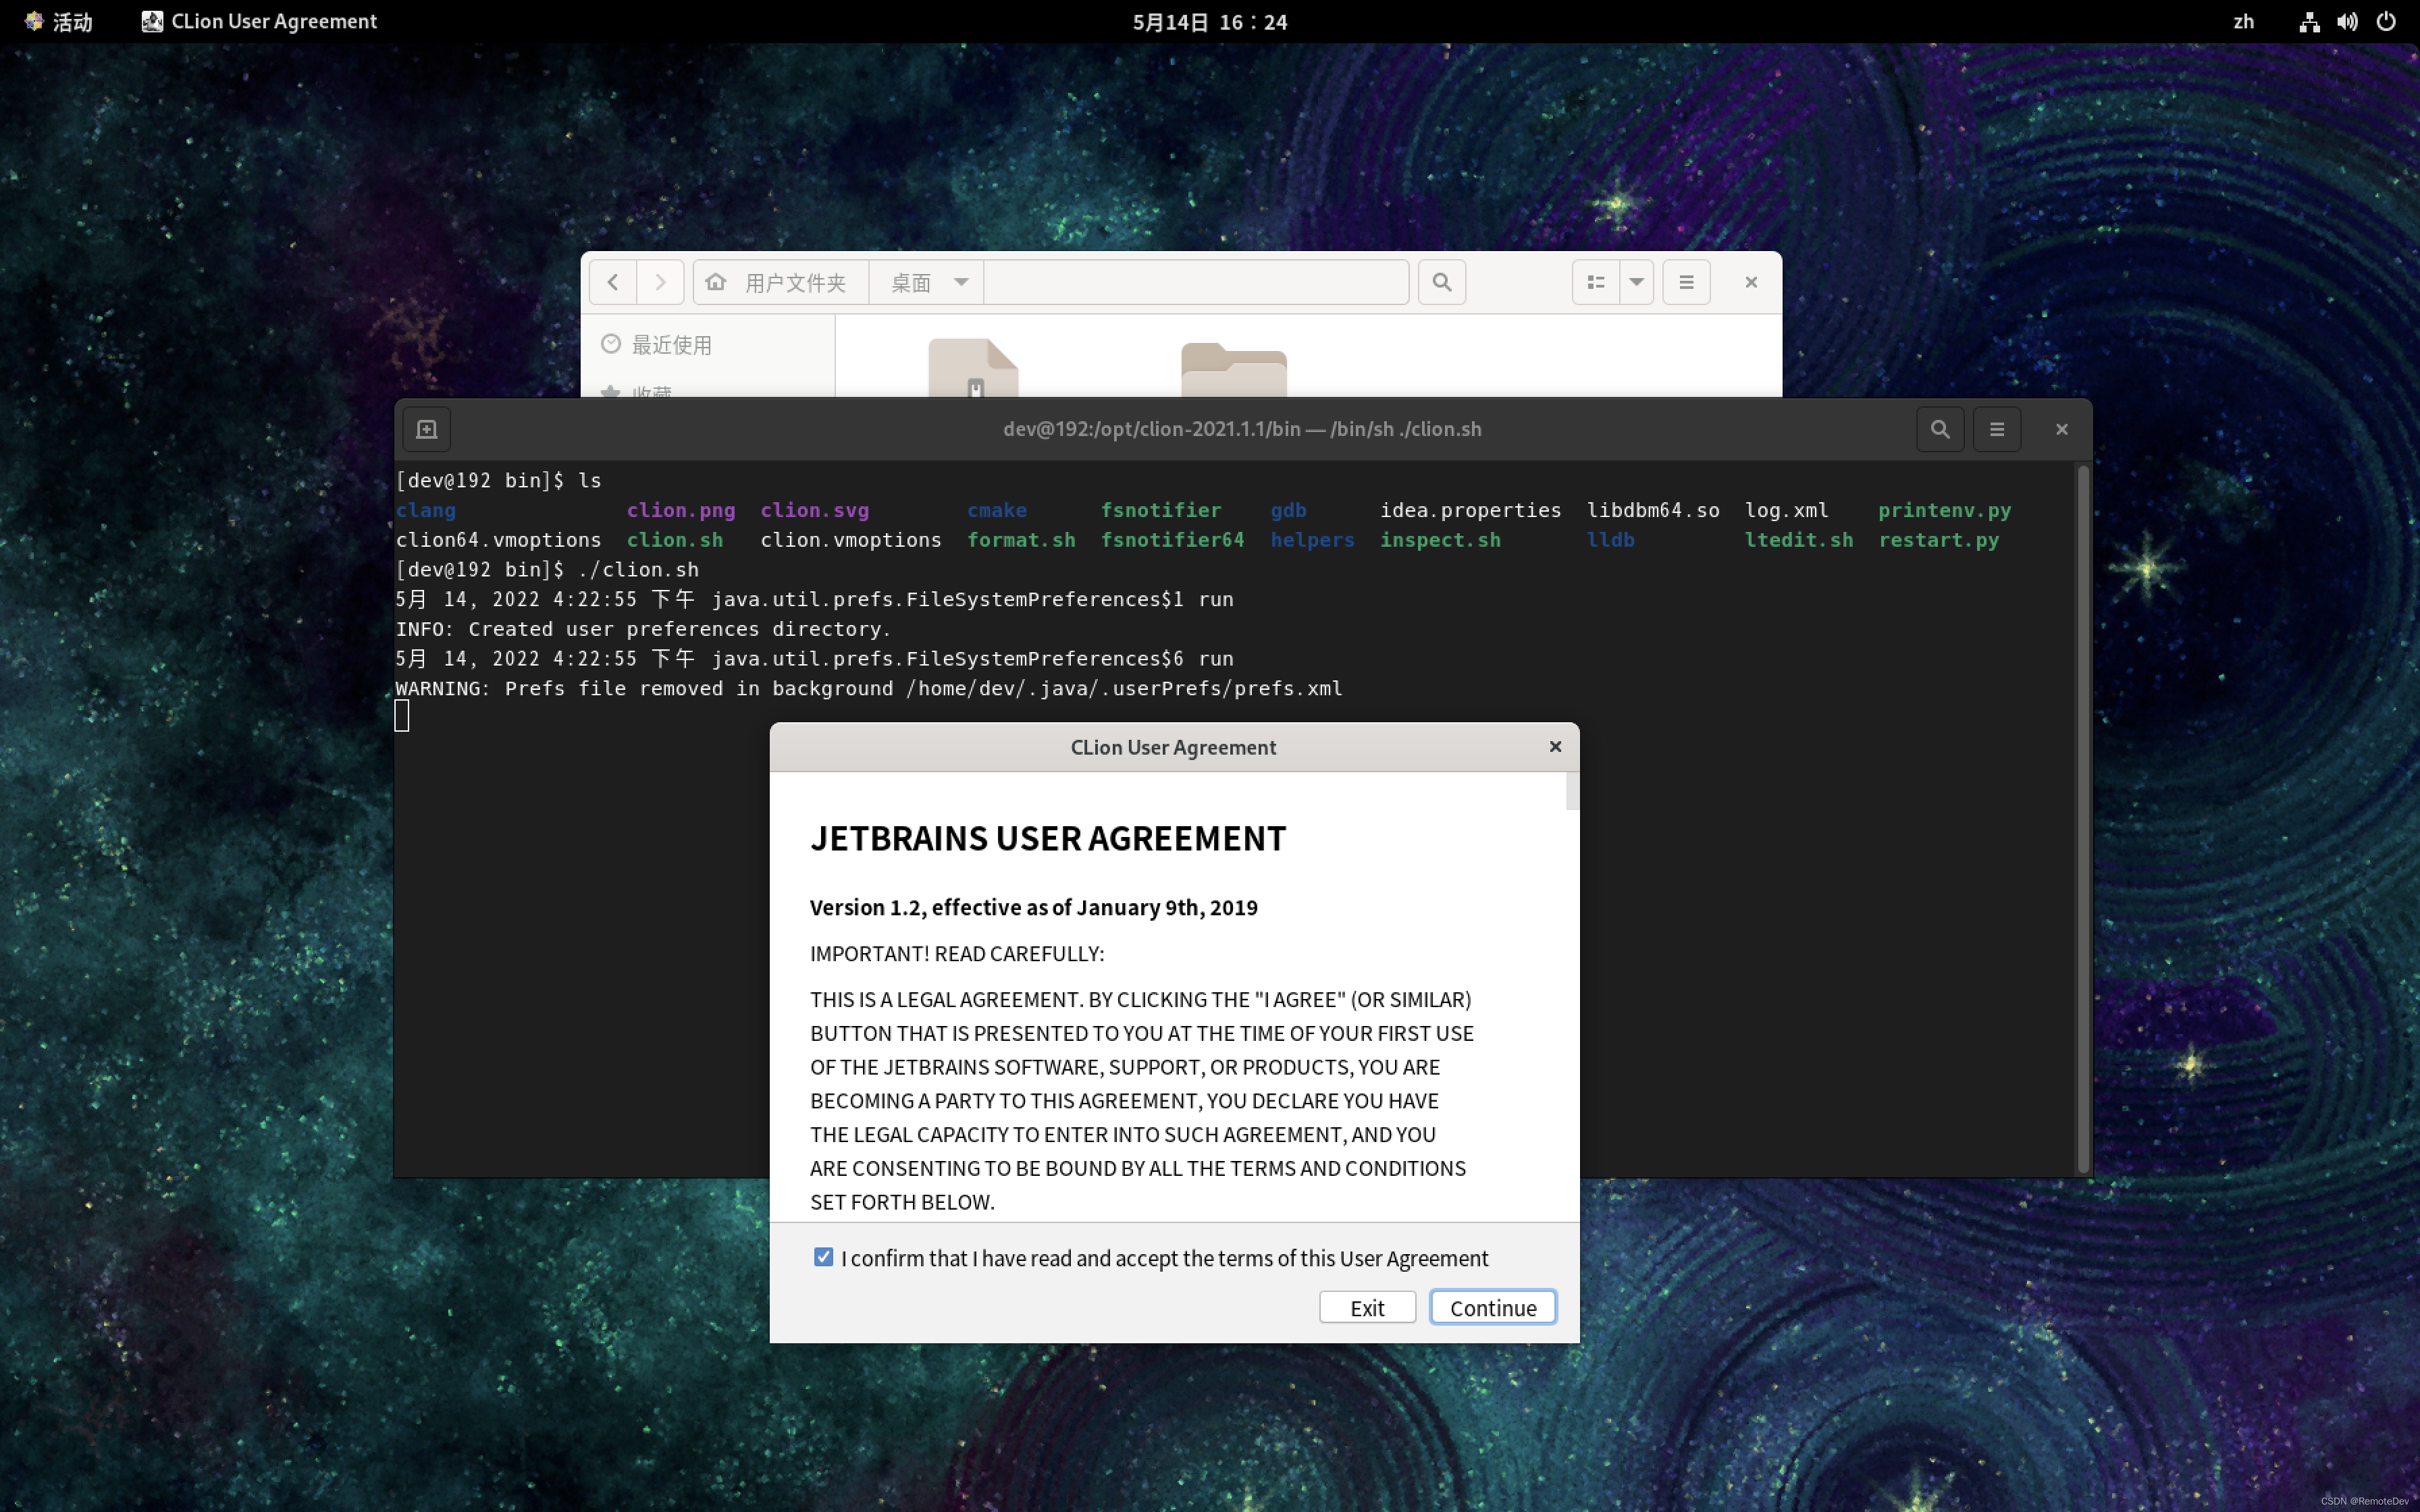Open the file manager hamburger menu
This screenshot has height=1512, width=2420.
(1686, 282)
